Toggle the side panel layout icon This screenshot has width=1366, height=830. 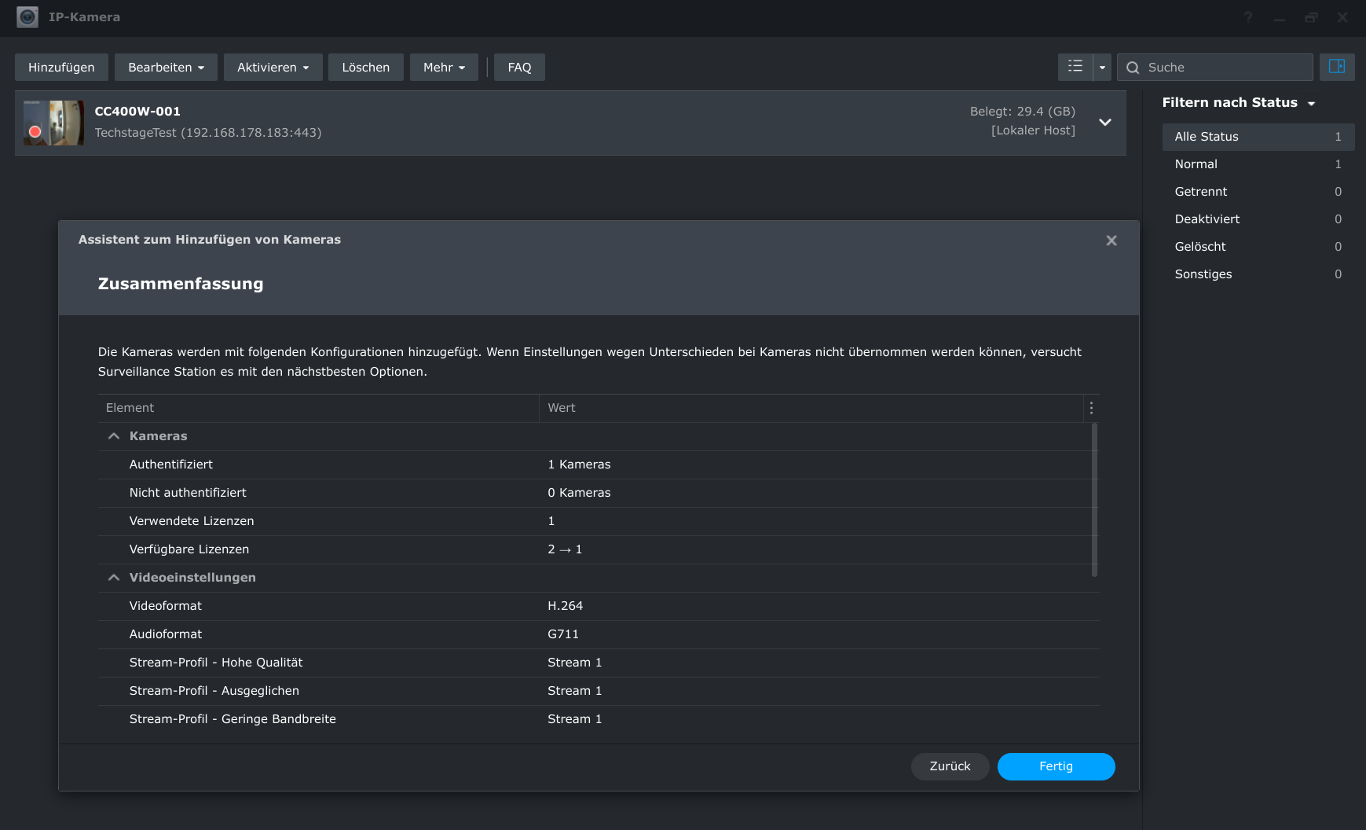tap(1336, 67)
